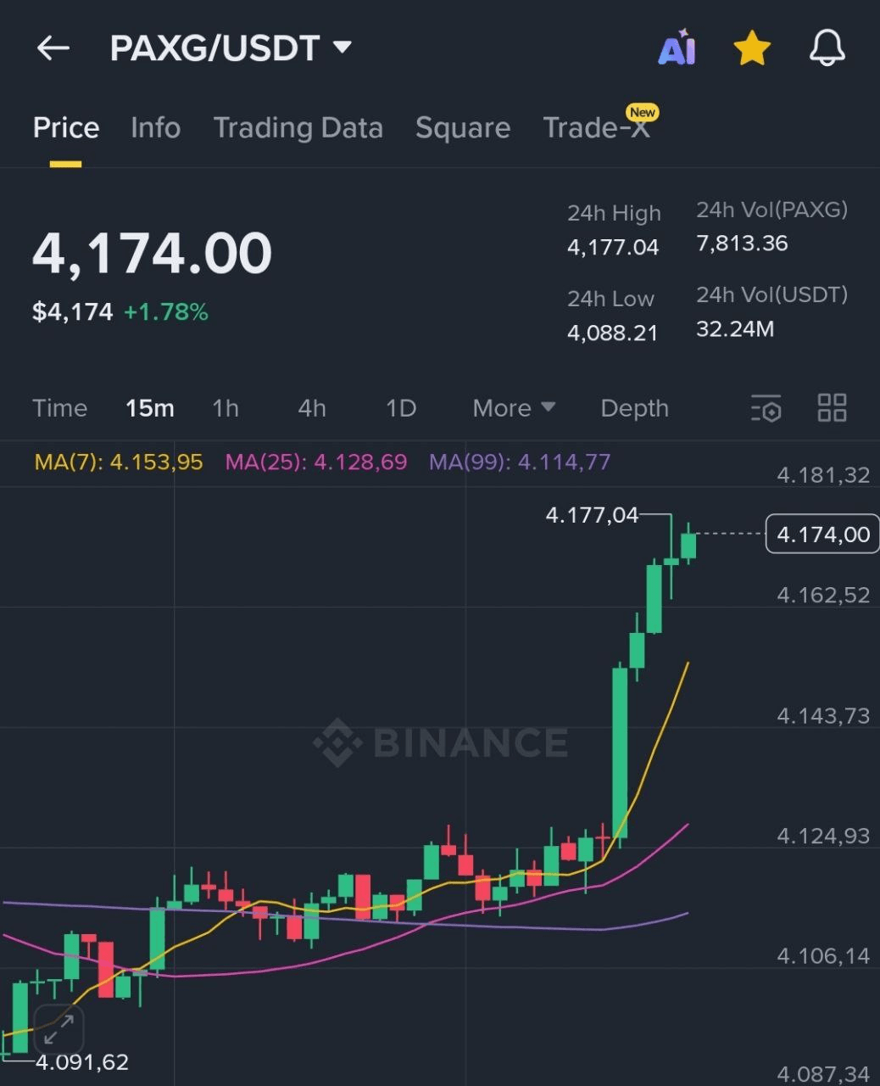Switch to the Info tab
The image size is (880, 1086).
click(x=156, y=127)
